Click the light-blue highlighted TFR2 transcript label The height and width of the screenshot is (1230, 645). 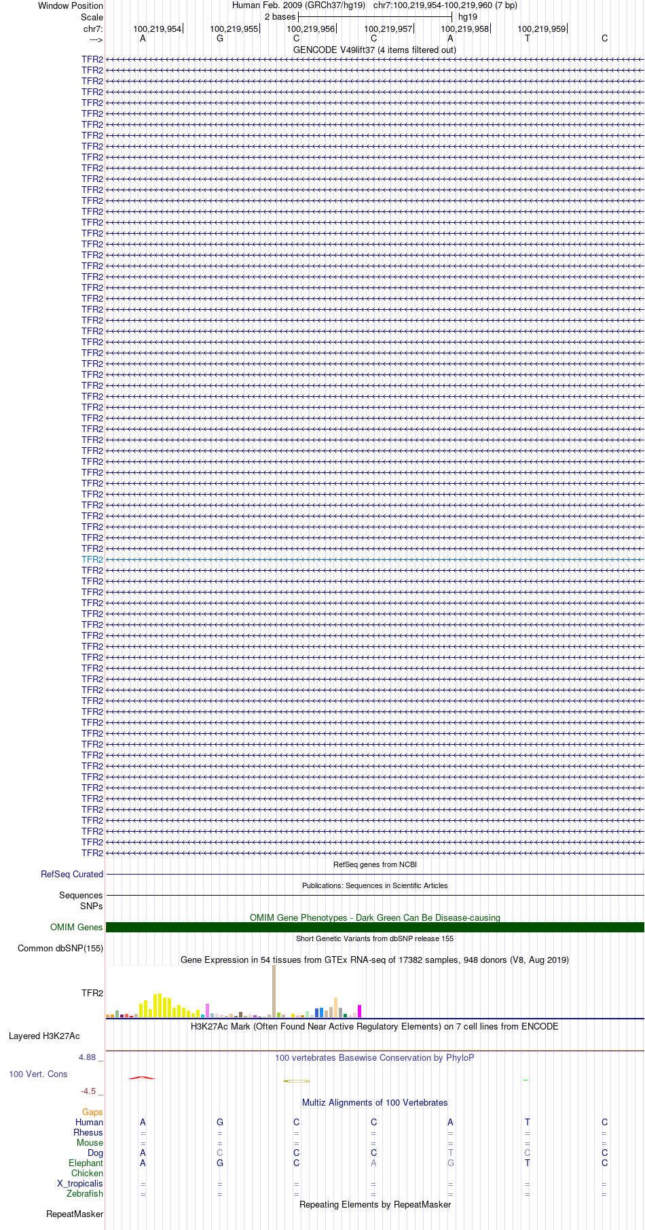[92, 559]
